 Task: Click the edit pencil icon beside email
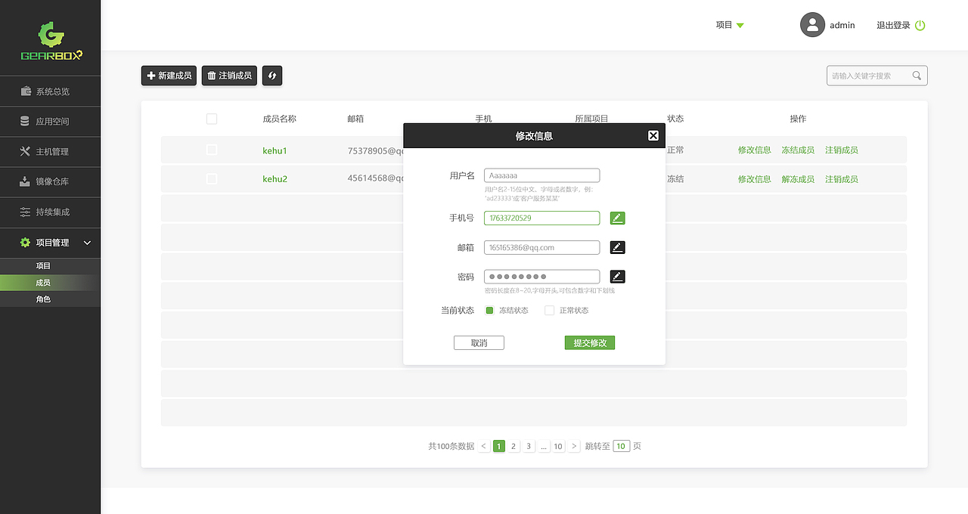[618, 247]
